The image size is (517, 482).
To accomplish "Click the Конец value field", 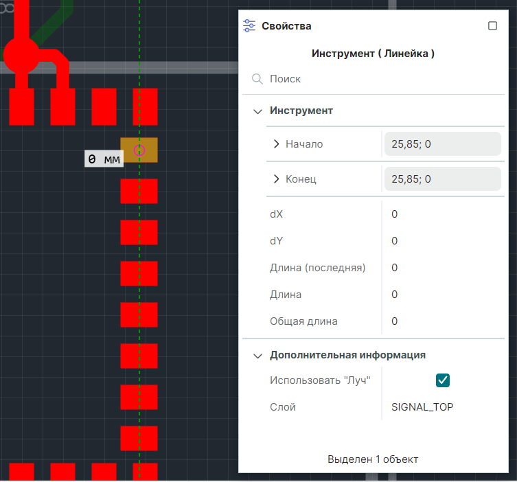I will pyautogui.click(x=442, y=179).
